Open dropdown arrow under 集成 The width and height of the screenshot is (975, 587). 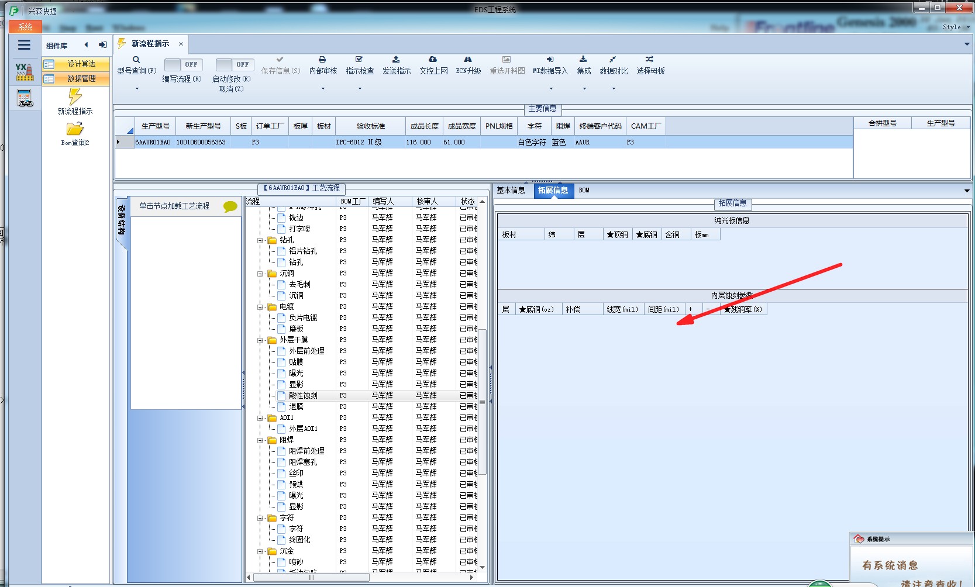(x=584, y=89)
